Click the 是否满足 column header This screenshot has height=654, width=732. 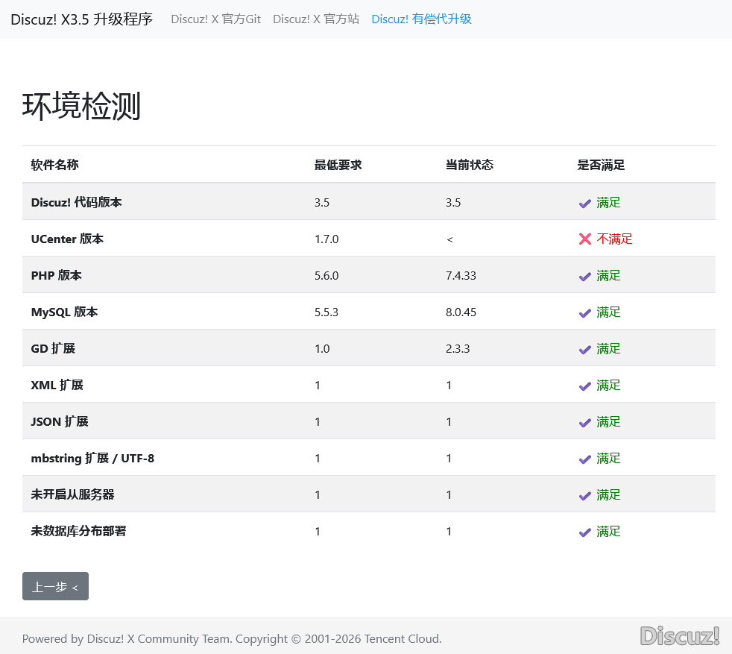600,165
